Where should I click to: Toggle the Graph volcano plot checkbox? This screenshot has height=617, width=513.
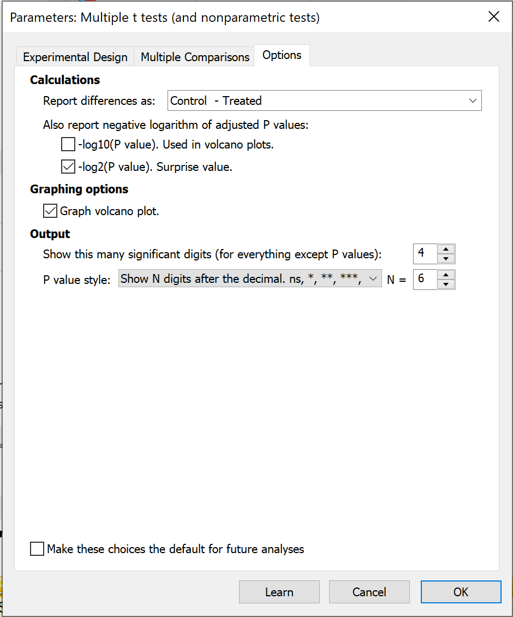[50, 211]
